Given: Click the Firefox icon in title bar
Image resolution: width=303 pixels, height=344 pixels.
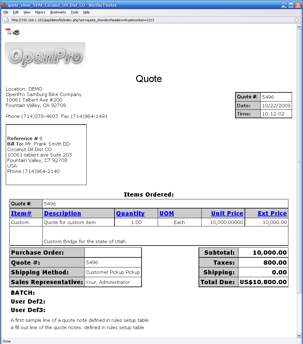Looking at the screenshot, I should coord(4,5).
